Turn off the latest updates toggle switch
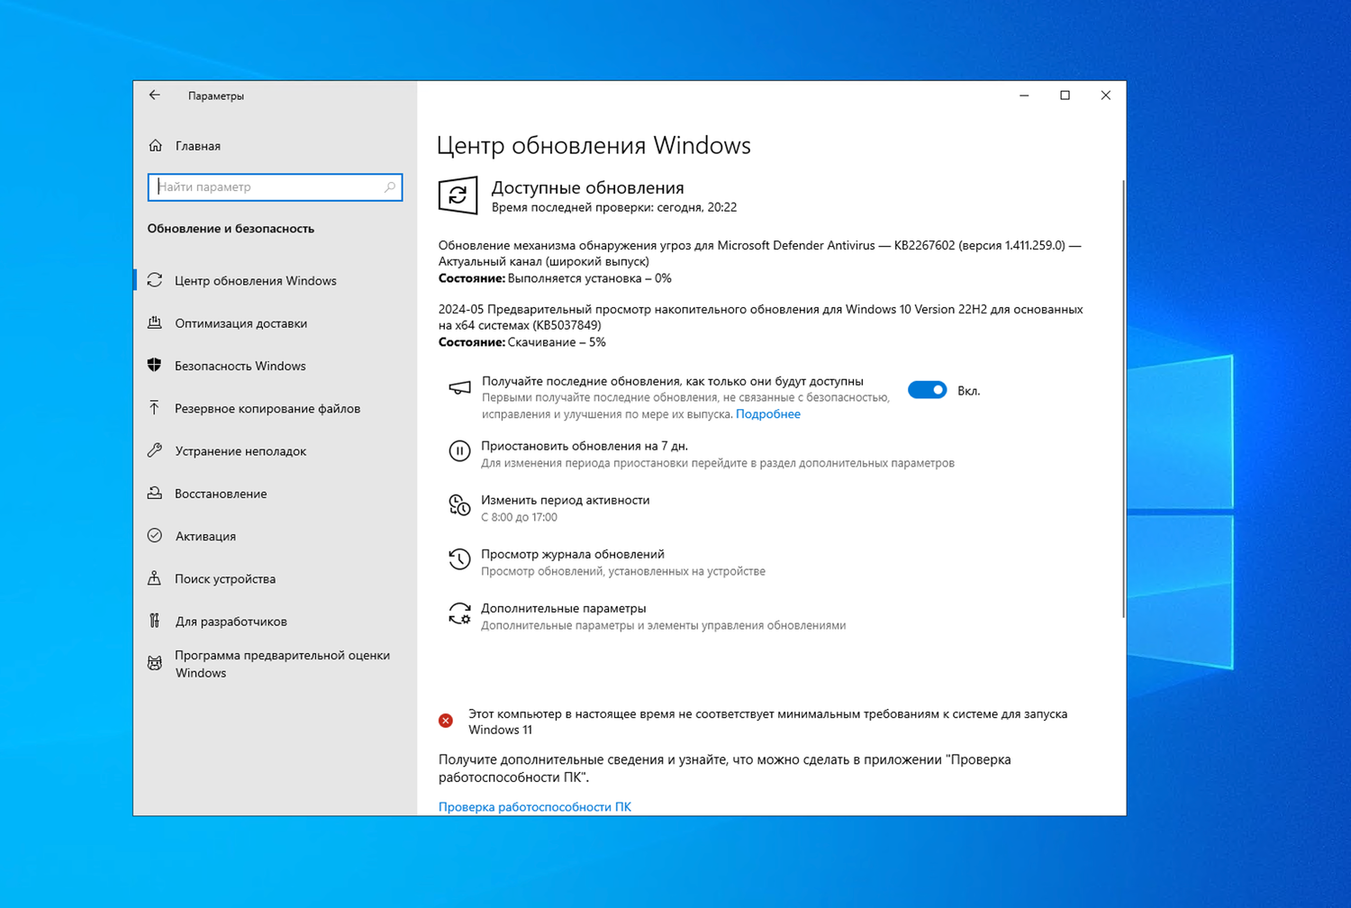This screenshot has width=1351, height=908. click(x=927, y=390)
